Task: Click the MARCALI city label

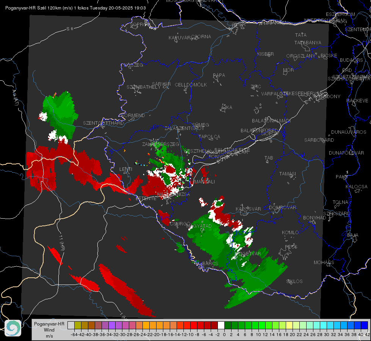Action: point(204,182)
